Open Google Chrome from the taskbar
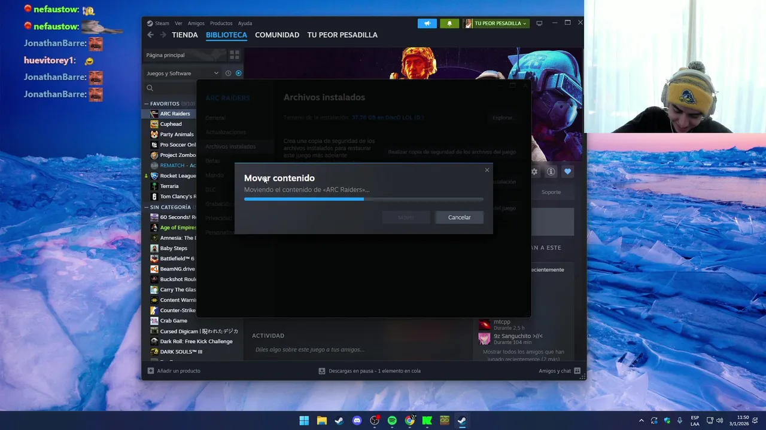Image resolution: width=766 pixels, height=430 pixels. pos(409,420)
